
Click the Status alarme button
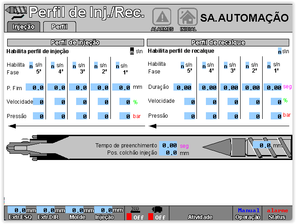[277, 214]
